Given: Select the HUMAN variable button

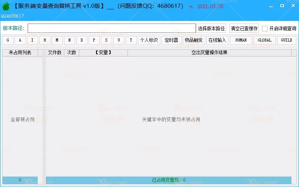Looking at the screenshot, I should pos(241,40).
